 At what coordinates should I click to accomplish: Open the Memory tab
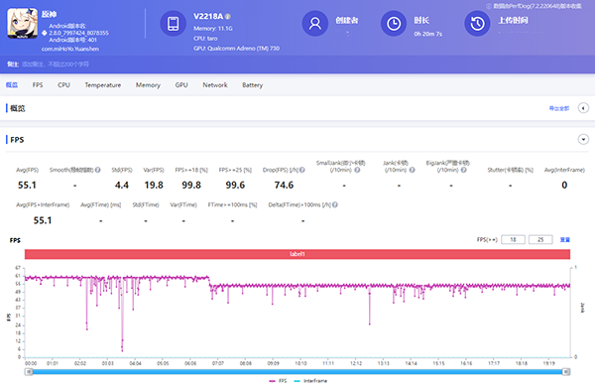(148, 85)
